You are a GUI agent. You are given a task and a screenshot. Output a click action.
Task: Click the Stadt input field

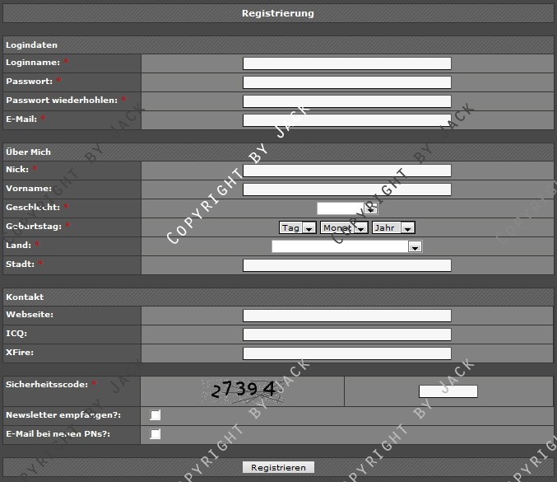(x=346, y=265)
